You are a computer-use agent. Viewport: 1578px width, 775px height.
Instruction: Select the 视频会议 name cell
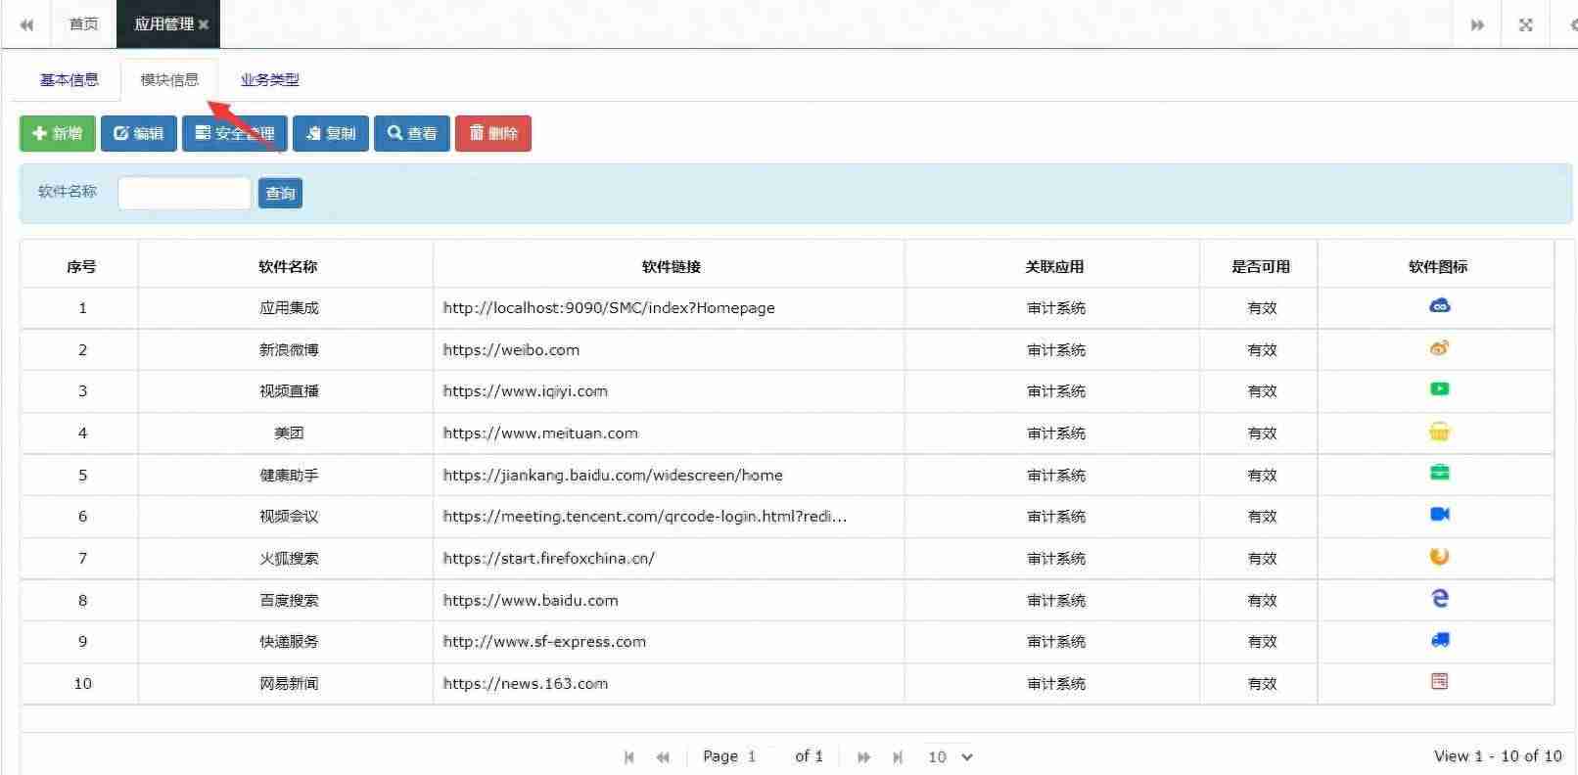click(288, 517)
